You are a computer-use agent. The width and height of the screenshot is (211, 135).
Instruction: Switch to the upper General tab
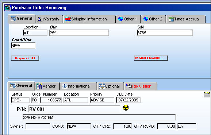22,19
